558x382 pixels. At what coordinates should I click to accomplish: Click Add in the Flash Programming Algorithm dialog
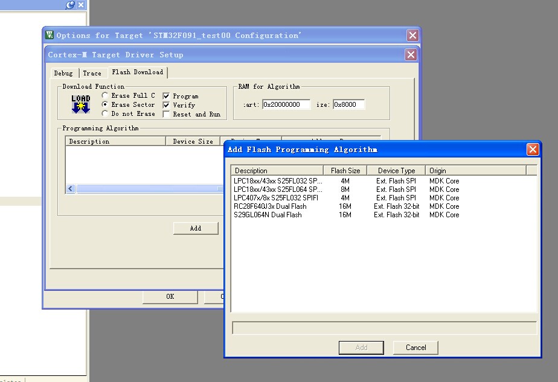(361, 348)
